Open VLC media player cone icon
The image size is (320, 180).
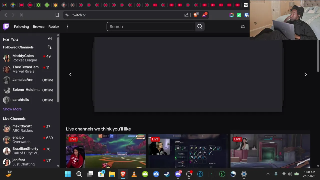pos(134,174)
